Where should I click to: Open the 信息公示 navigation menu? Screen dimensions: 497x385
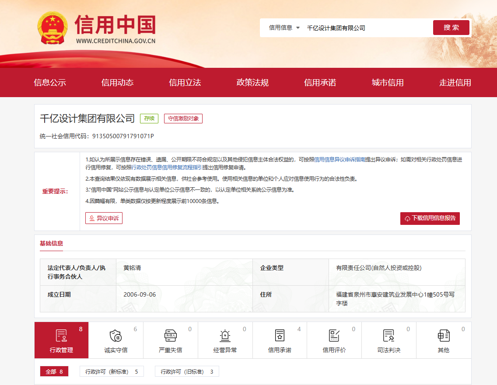pyautogui.click(x=50, y=83)
